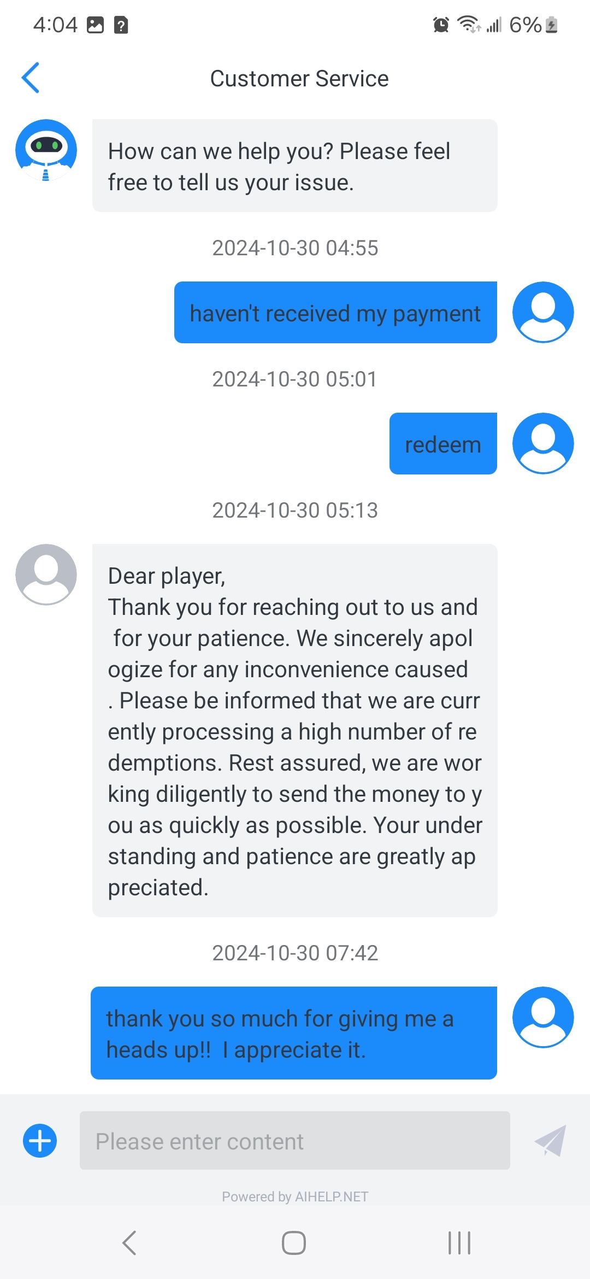Tap the "redeem" message bubble
The height and width of the screenshot is (1279, 590).
[x=443, y=444]
